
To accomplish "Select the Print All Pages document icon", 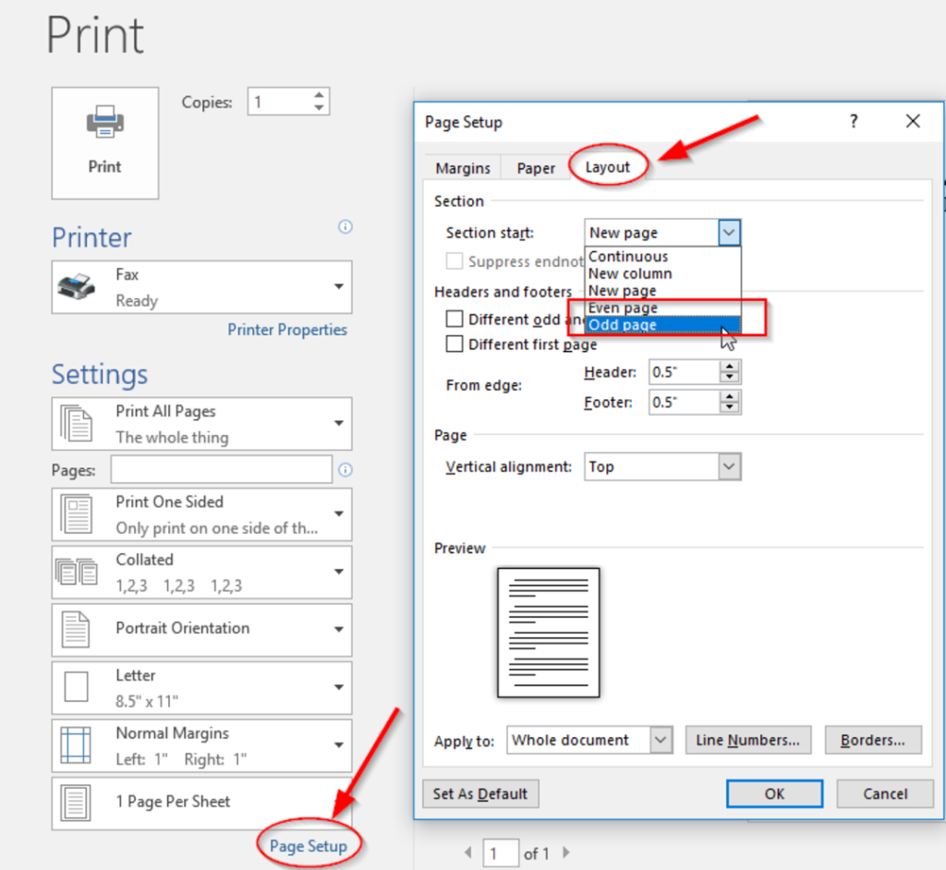I will point(75,423).
